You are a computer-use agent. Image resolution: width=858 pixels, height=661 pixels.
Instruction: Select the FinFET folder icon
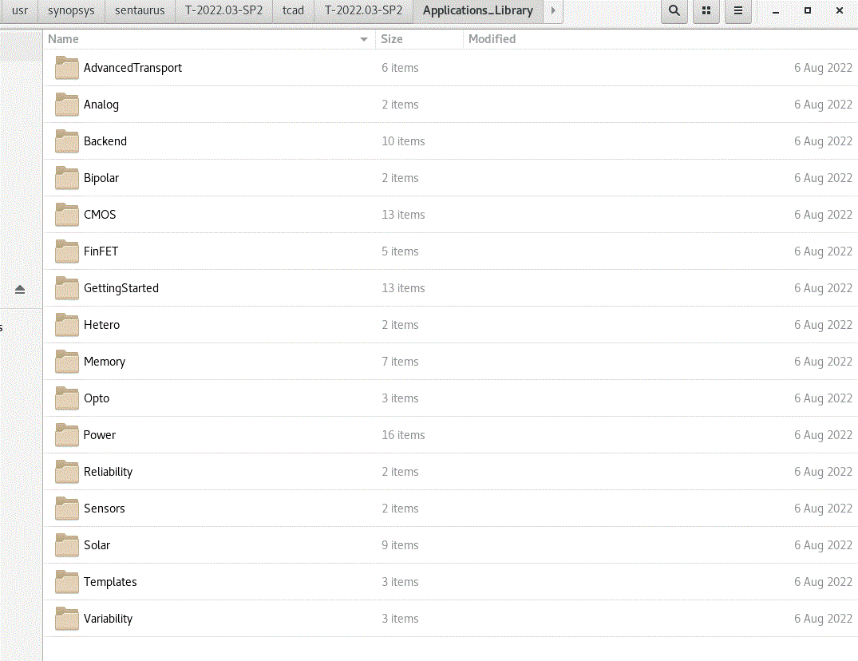[x=66, y=251]
